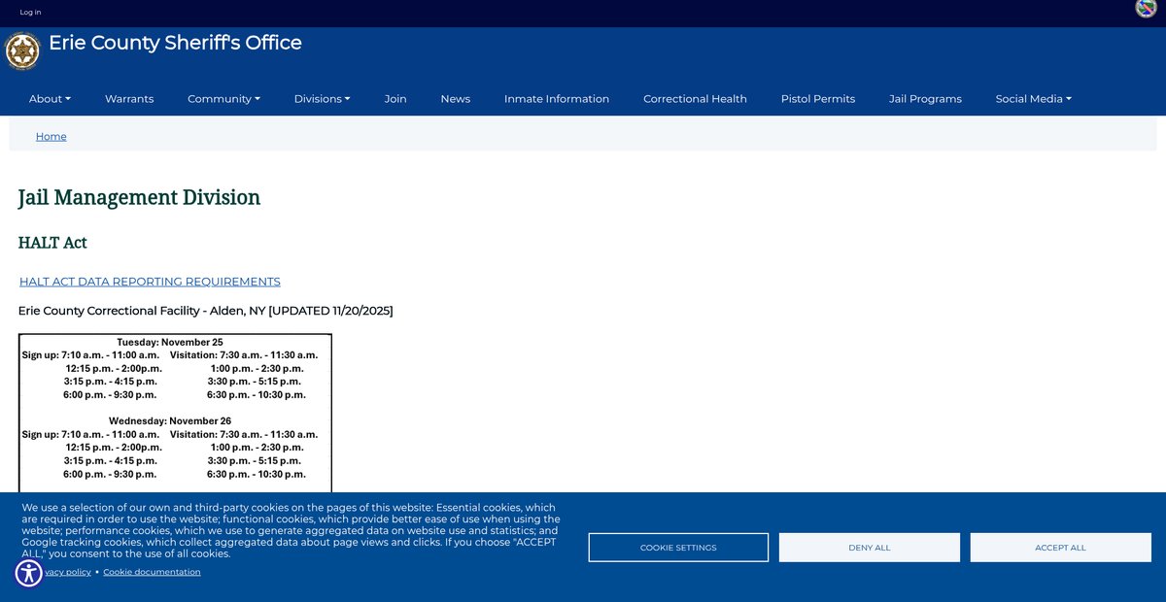The image size is (1166, 602).
Task: Click the visitation schedule image
Action: click(175, 414)
